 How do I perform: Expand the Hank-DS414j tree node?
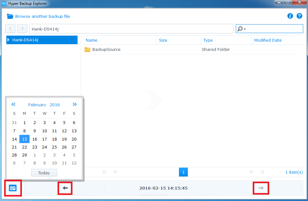pos(8,40)
